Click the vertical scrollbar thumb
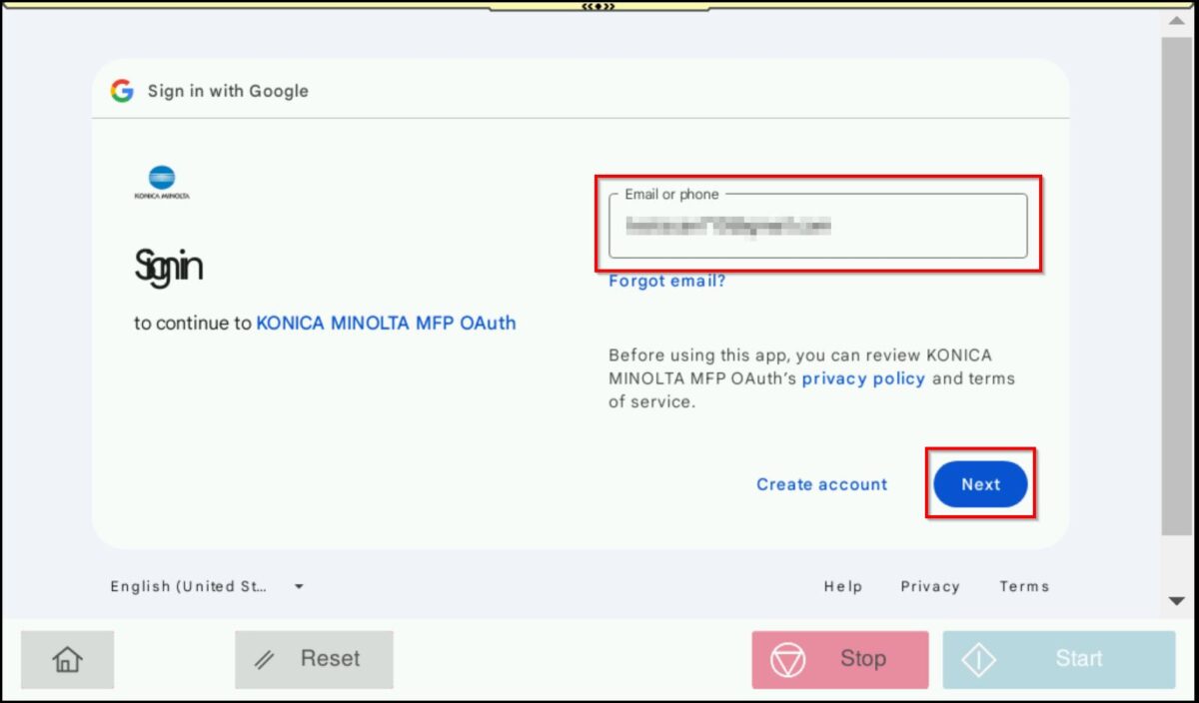Image resolution: width=1199 pixels, height=703 pixels. (x=1177, y=285)
